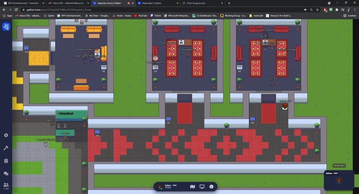
Task: Open the emoji reactions smiley
Action: tap(211, 186)
